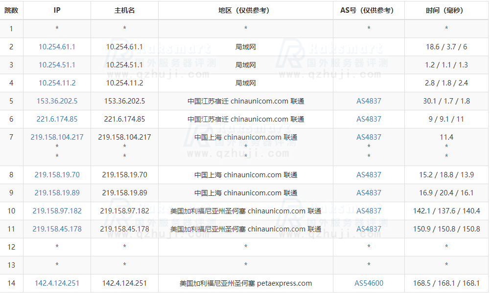Open IP link 153.36.202.5
The height and width of the screenshot is (294, 492).
(x=57, y=101)
